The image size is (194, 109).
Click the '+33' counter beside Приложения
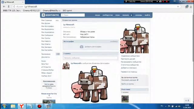tap(58, 54)
